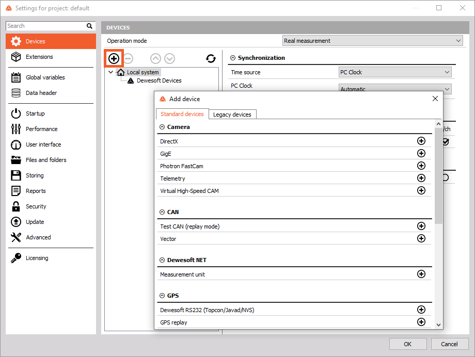Viewport: 475px width, 357px height.
Task: Click the scroll down arrow in device list
Action: click(x=438, y=324)
